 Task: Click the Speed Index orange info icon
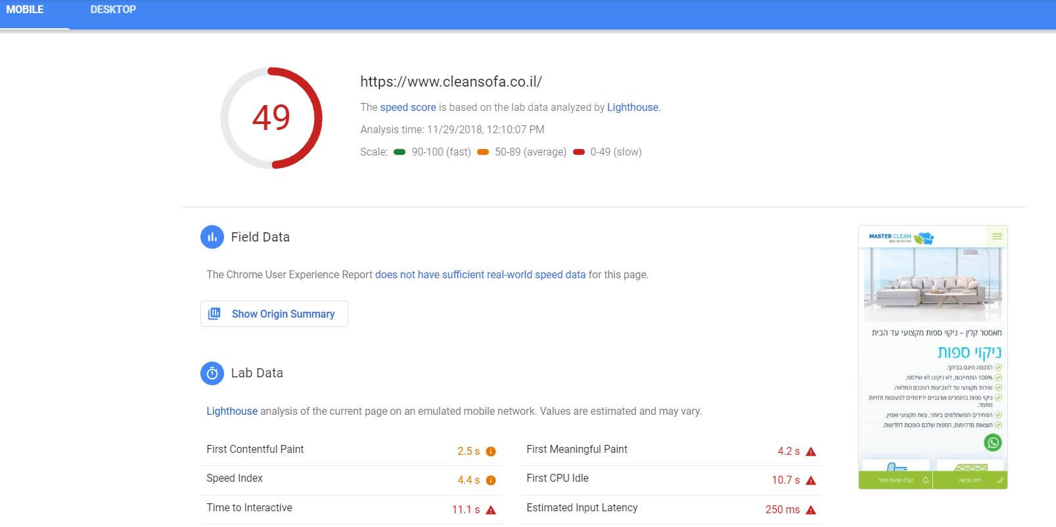(491, 480)
